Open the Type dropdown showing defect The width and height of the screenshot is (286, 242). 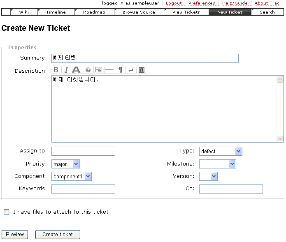tap(221, 151)
